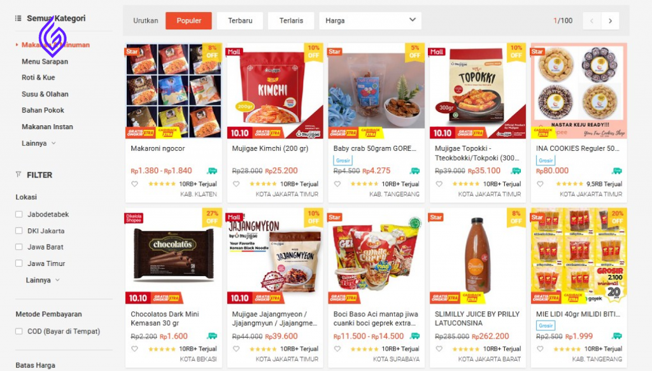Expand Lainnya under category list
Image resolution: width=652 pixels, height=371 pixels.
(39, 143)
